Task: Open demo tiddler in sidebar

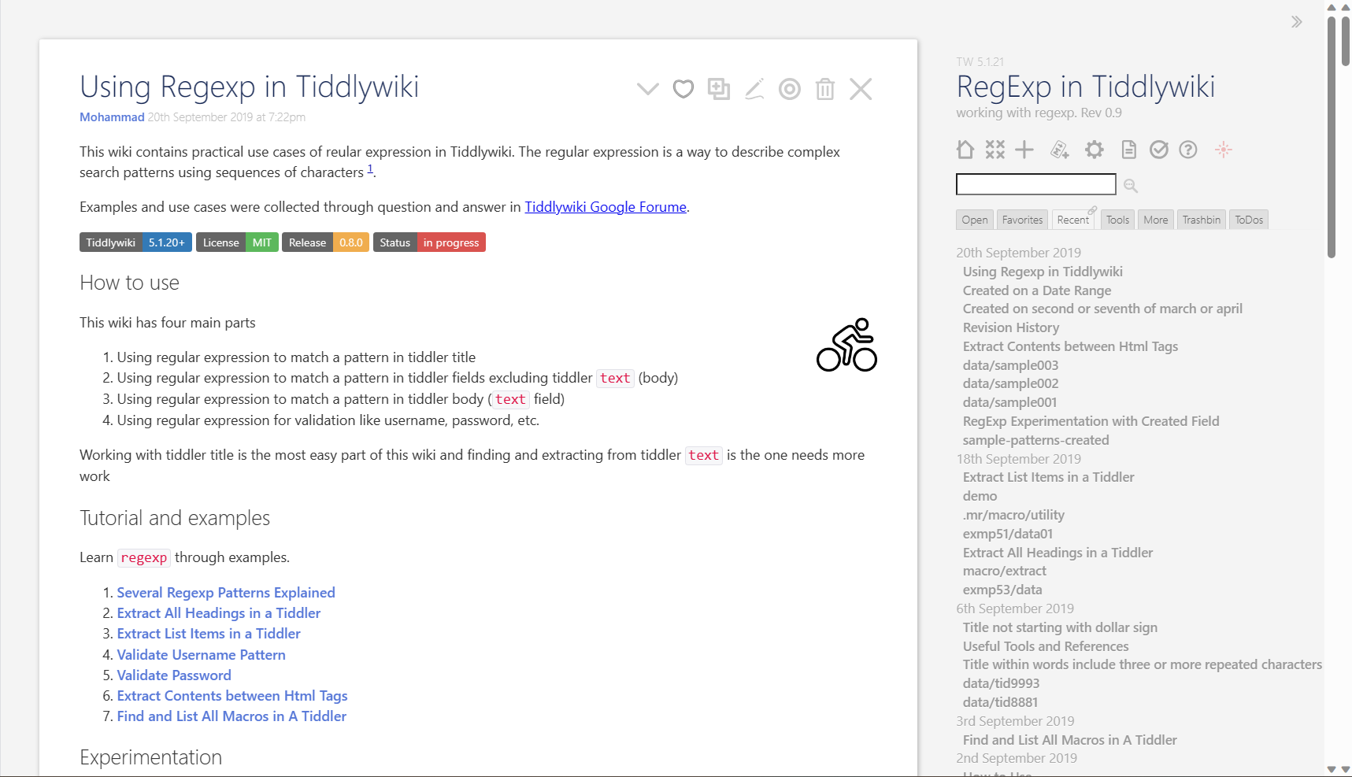Action: point(980,496)
